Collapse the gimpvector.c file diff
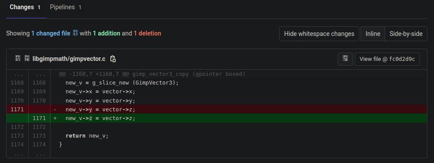 [x=18, y=58]
